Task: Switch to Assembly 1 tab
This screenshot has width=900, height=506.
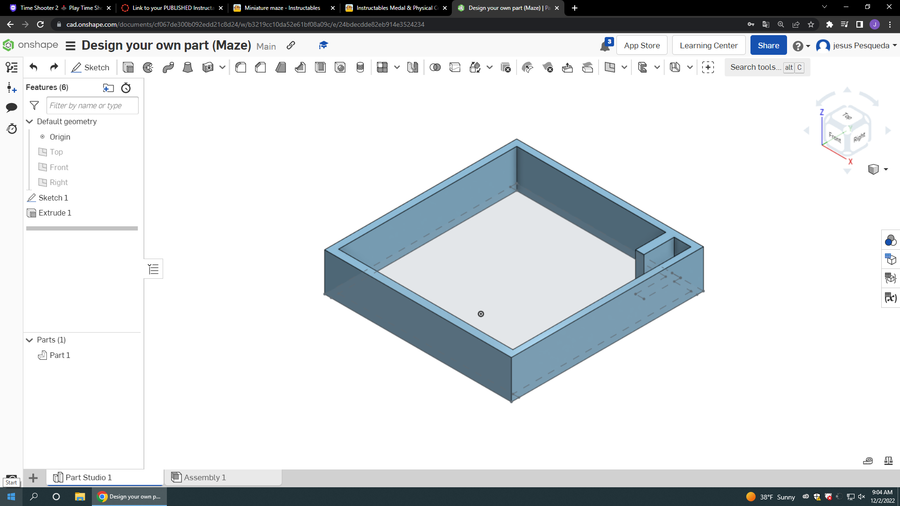Action: [204, 477]
